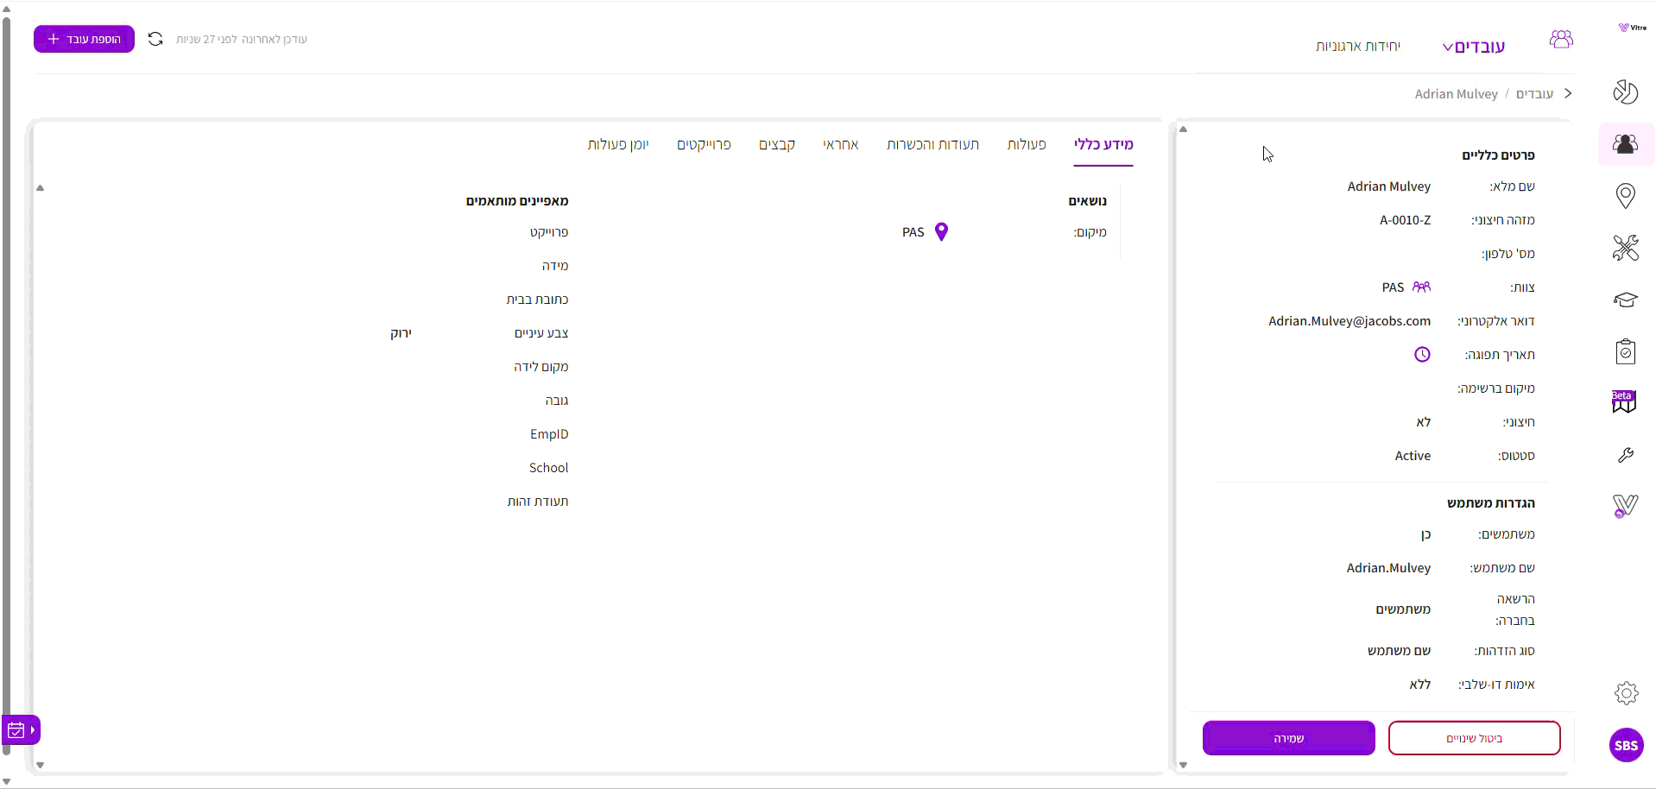Screen dimensions: 1656x789
Task: Click the purple location pin next to PAS
Action: pyautogui.click(x=942, y=231)
